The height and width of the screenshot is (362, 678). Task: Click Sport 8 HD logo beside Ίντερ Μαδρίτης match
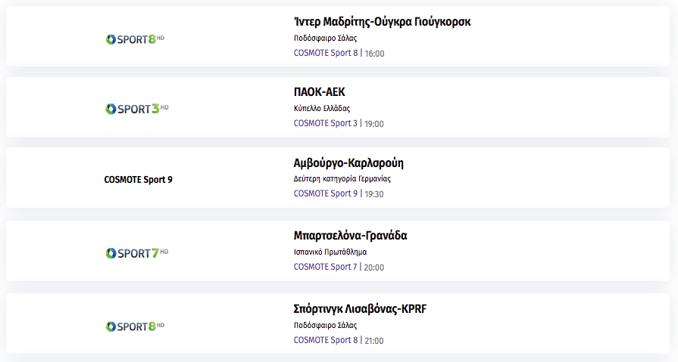click(135, 39)
